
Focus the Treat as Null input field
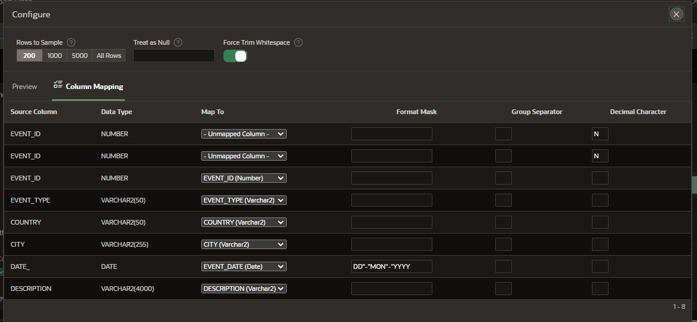pos(174,56)
